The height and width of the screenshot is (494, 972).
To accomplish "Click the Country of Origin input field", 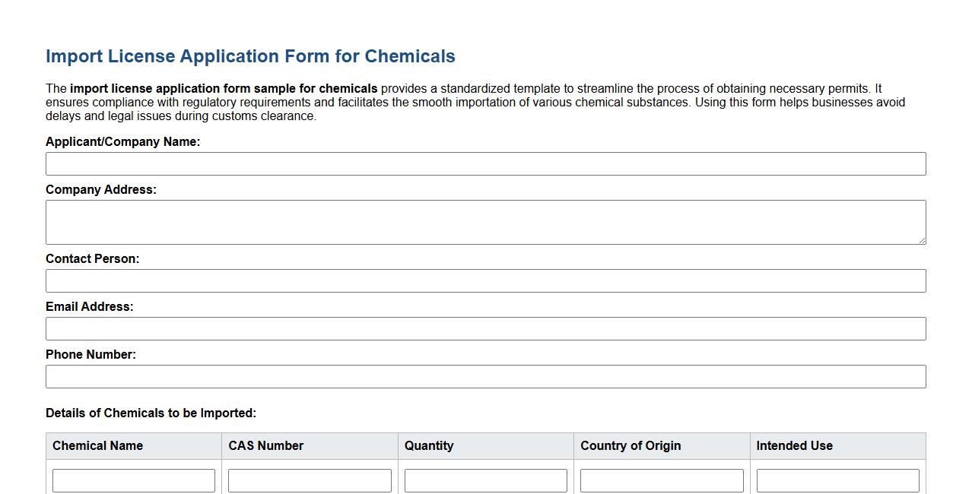I will (661, 480).
